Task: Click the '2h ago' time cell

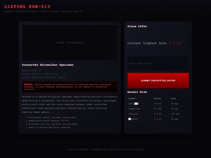Action: tap(174, 104)
